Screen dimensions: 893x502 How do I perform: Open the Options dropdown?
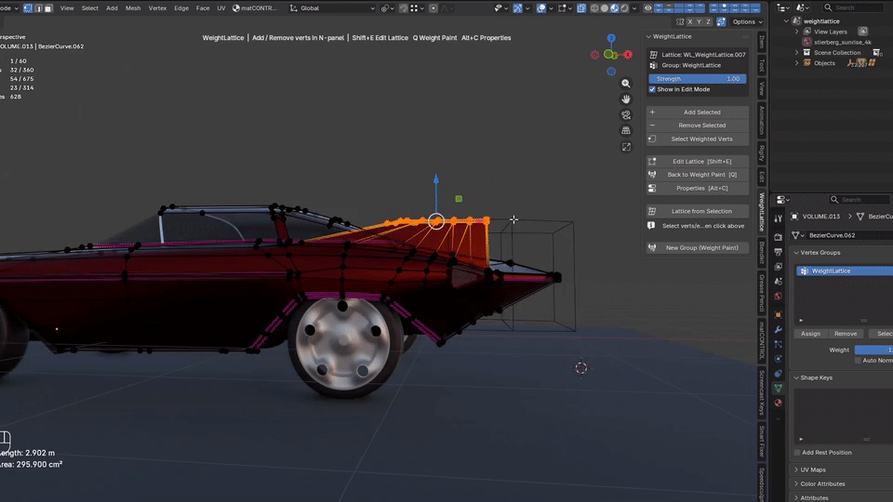tap(747, 21)
